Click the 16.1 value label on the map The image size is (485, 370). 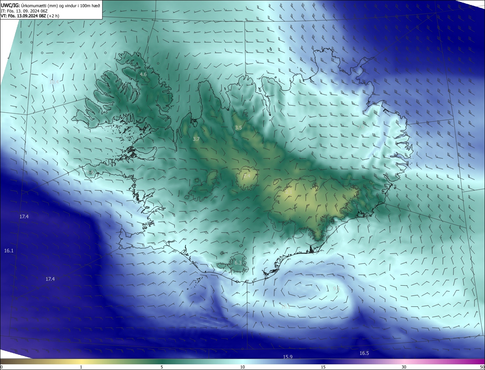pos(9,251)
